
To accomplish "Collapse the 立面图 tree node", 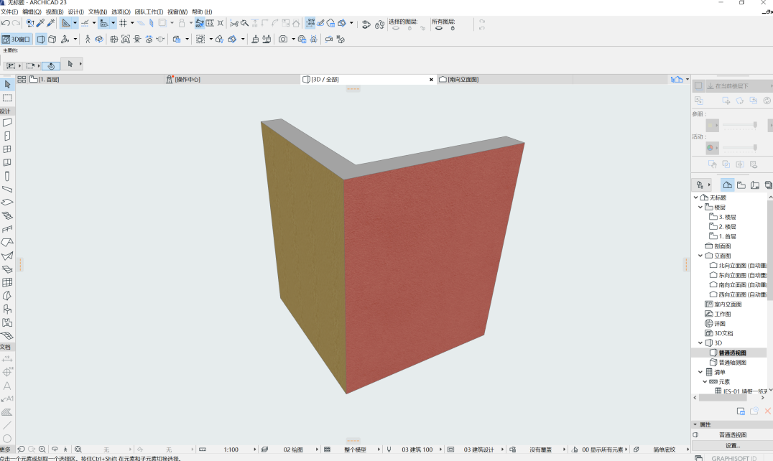I will (x=700, y=256).
